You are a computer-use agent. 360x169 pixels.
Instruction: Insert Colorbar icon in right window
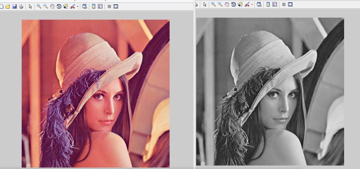click(268, 4)
